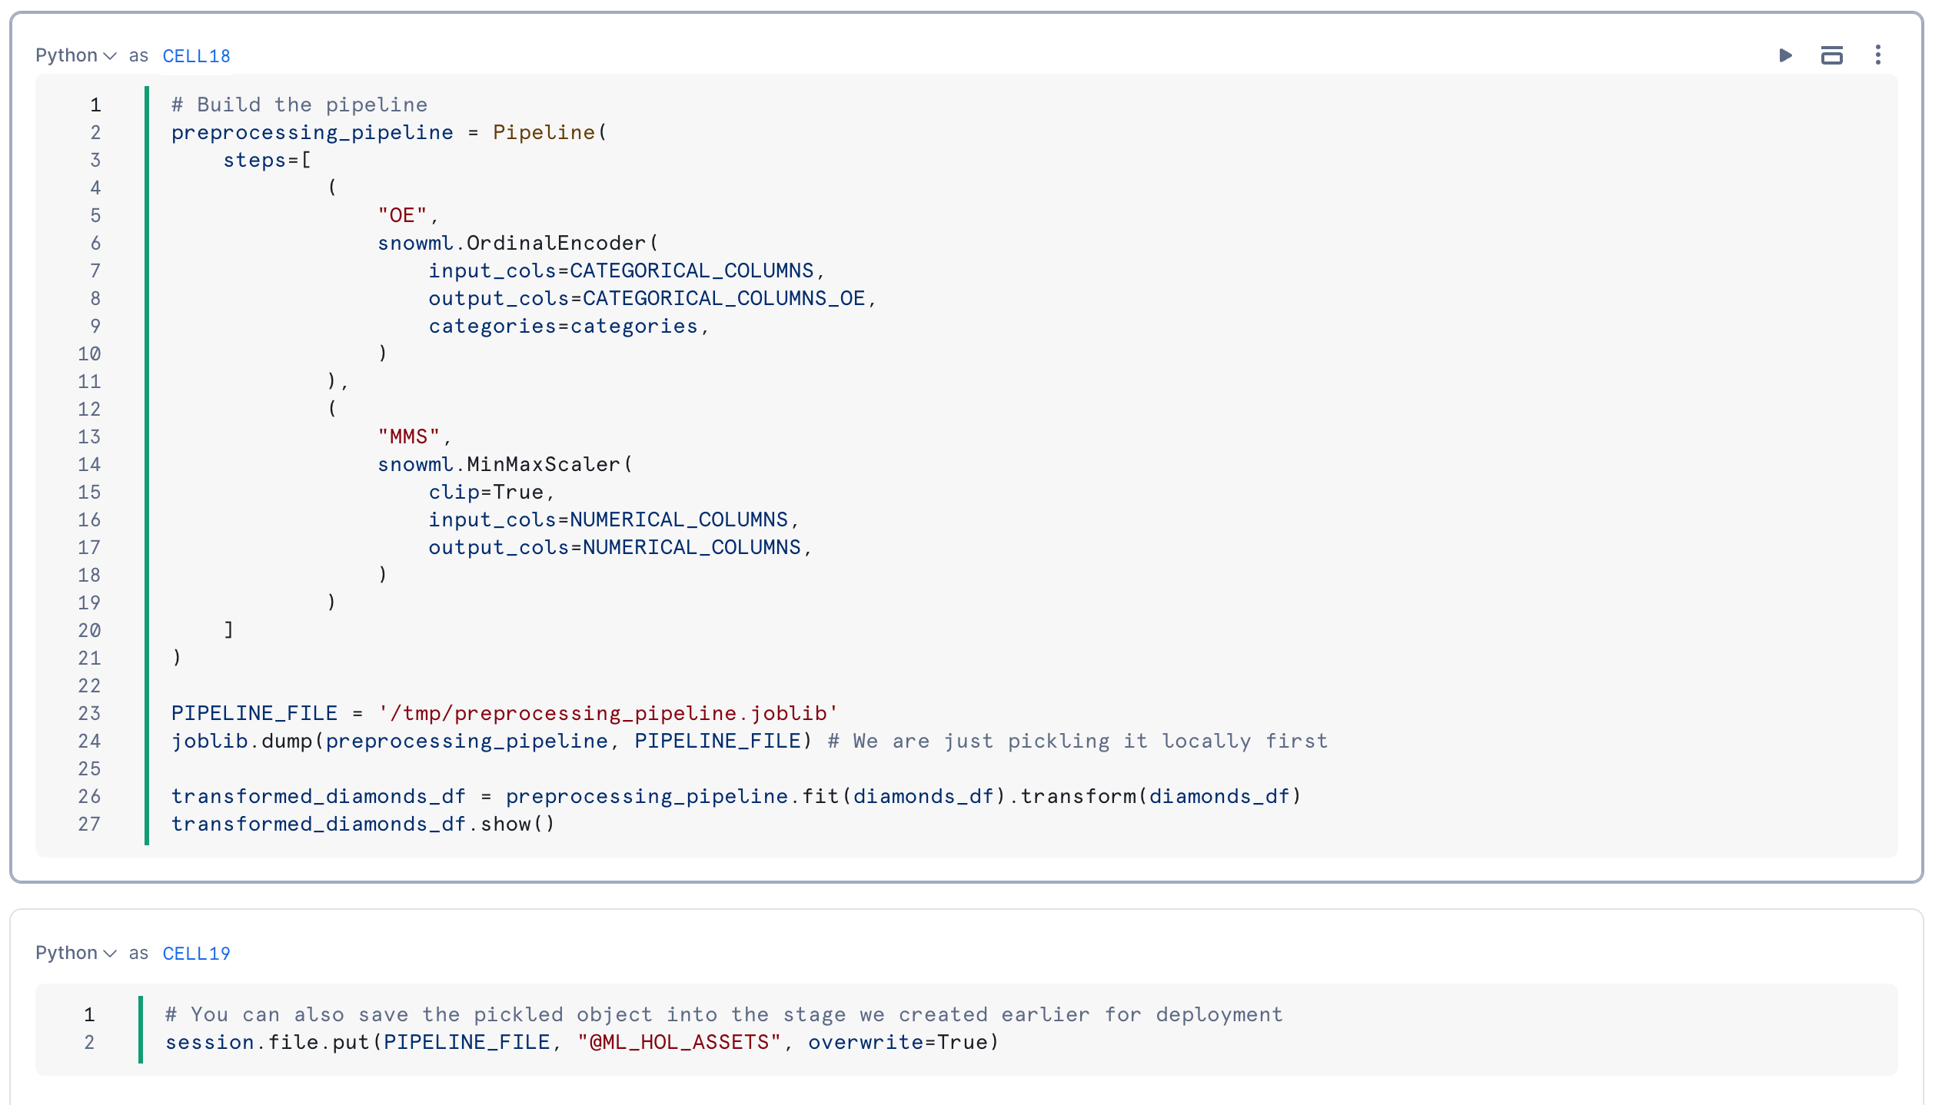This screenshot has height=1105, width=1942.
Task: Open the Python language dropdown for CELL19
Action: point(75,953)
